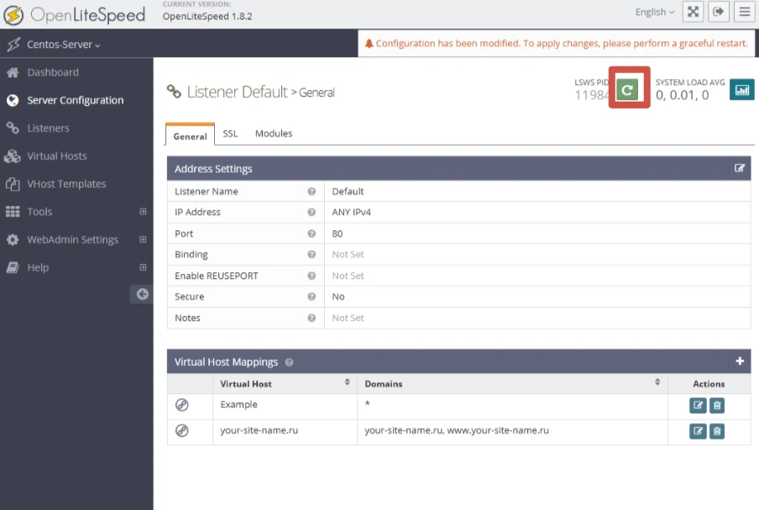Click the graceful restart green icon
Screen dimensions: 759x510
[x=627, y=90]
